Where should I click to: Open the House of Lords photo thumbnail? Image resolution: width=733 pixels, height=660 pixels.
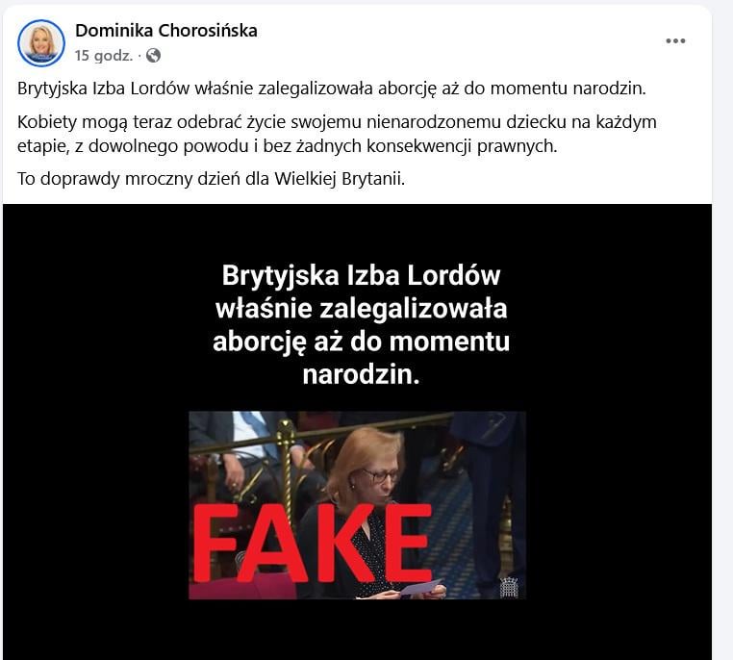pyautogui.click(x=357, y=505)
